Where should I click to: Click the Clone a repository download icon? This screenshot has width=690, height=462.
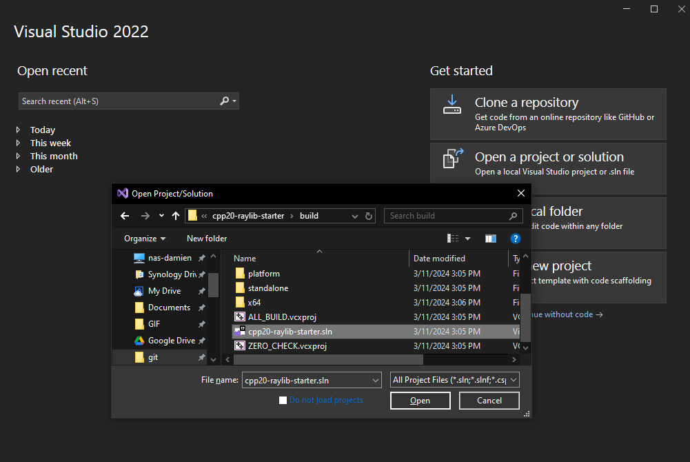(x=452, y=105)
